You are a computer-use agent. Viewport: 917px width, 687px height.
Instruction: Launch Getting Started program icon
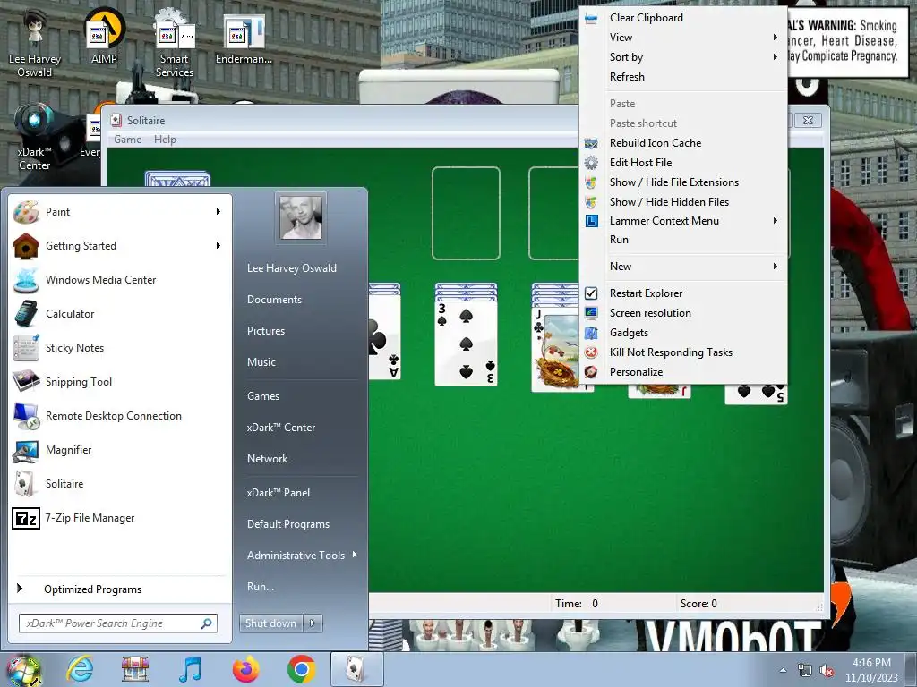(x=26, y=246)
